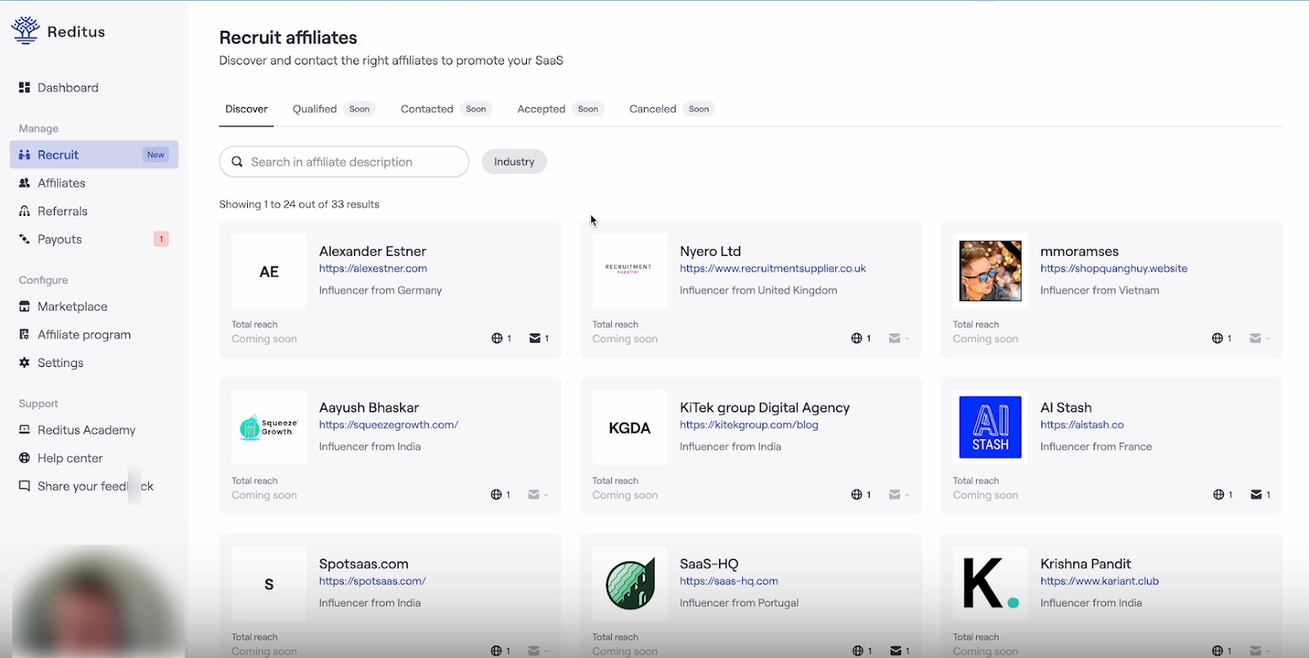1309x658 pixels.
Task: Click the Share your feedback button
Action: pyautogui.click(x=86, y=486)
